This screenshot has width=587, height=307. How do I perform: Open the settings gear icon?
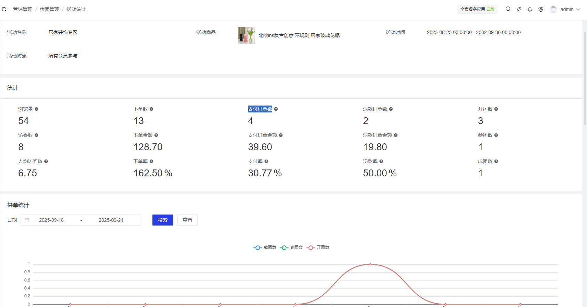pos(541,9)
